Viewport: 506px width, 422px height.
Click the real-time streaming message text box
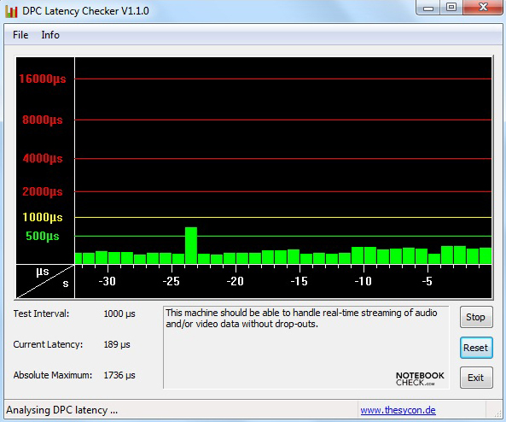tap(306, 348)
